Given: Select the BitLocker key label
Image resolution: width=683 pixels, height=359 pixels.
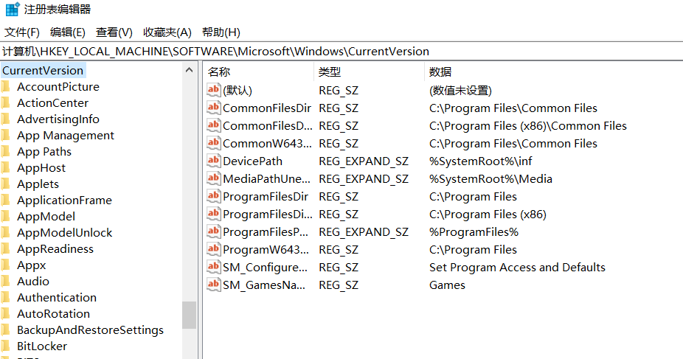Looking at the screenshot, I should (42, 346).
